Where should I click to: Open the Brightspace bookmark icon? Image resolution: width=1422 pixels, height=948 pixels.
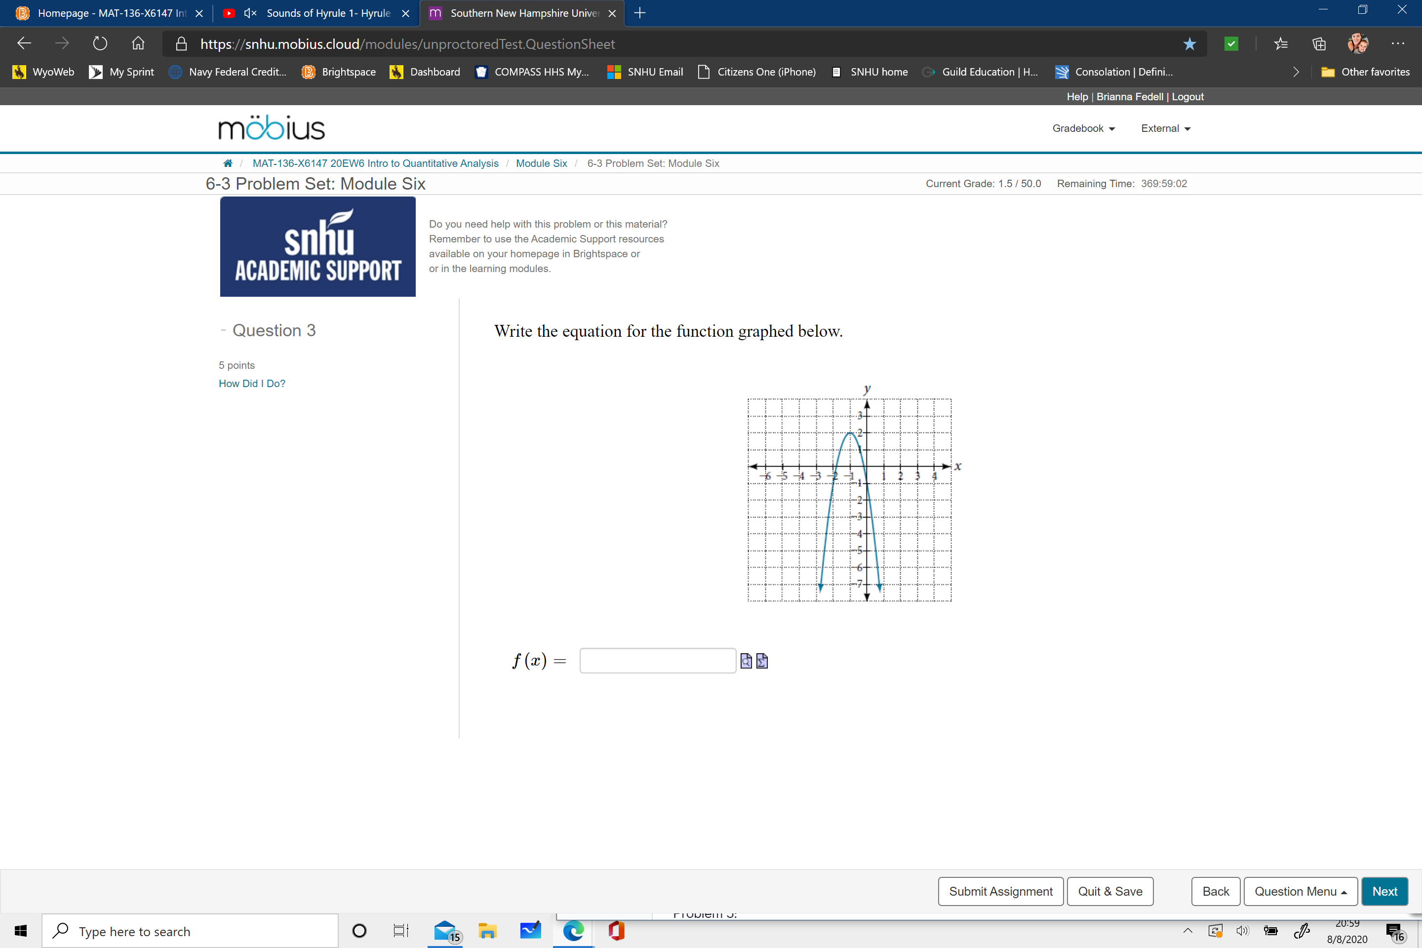click(x=308, y=71)
